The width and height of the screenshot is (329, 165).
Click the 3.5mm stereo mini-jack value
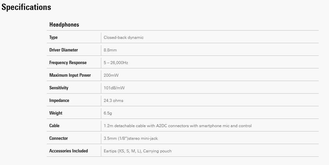tap(133, 138)
